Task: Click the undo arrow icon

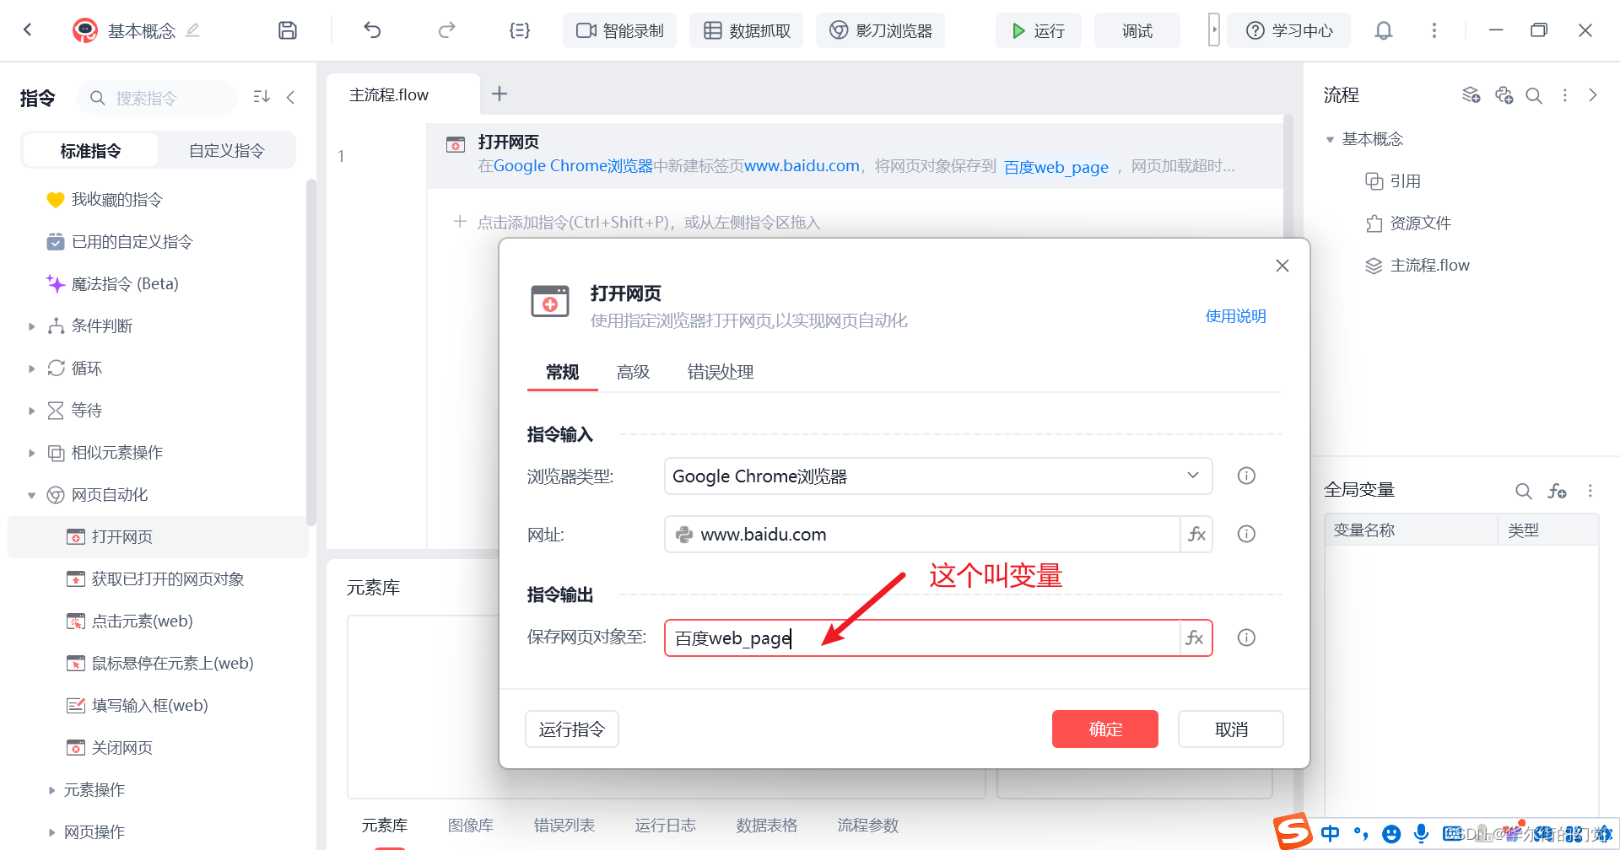Action: [372, 30]
